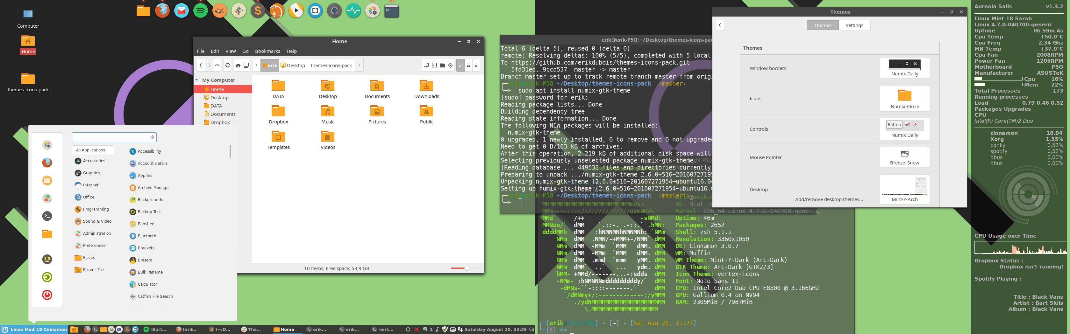Open terminal here from file manager toolbar
This screenshot has width=1070, height=334.
click(x=434, y=65)
